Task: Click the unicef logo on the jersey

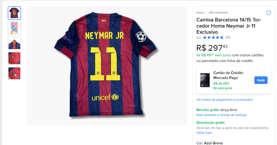Action: coord(105,97)
